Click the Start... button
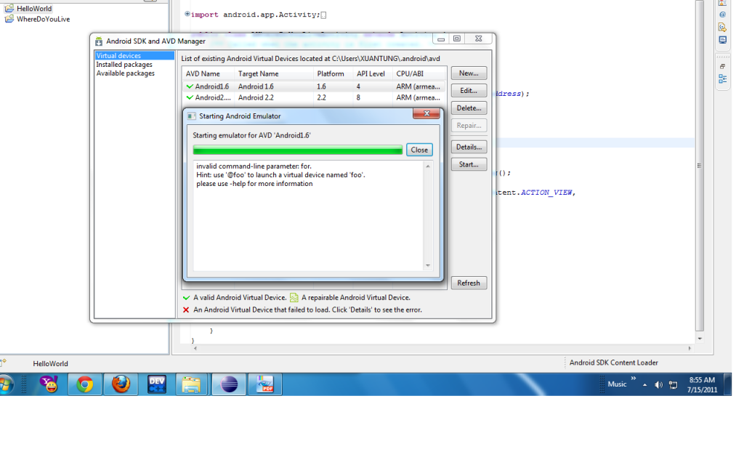Viewport: 744px width, 465px height. coord(469,165)
